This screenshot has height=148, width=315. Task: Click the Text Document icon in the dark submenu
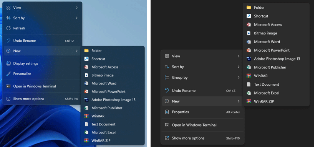click(x=249, y=85)
